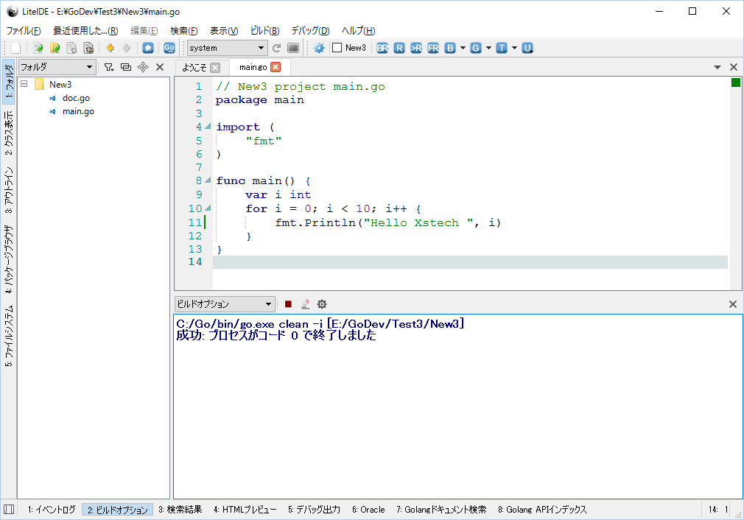Toggle the 5: ファイルシステム side panel
Screen dimensions: 744x520
pyautogui.click(x=9, y=335)
